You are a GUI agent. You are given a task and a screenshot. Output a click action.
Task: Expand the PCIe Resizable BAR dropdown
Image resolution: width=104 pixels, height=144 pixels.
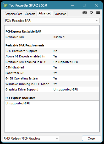point(52,21)
